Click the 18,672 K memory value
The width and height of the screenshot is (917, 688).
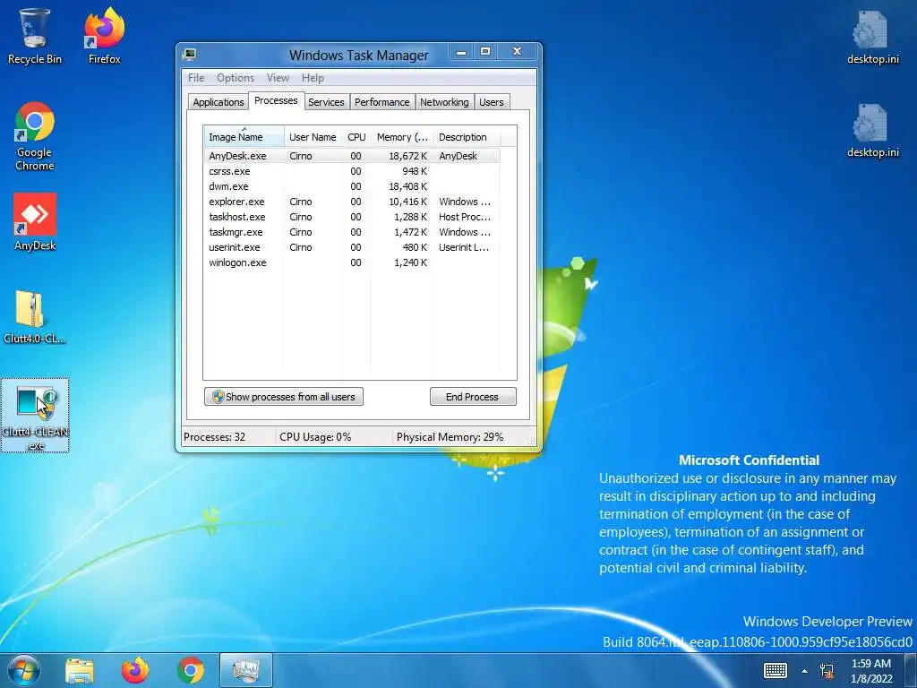coord(407,156)
